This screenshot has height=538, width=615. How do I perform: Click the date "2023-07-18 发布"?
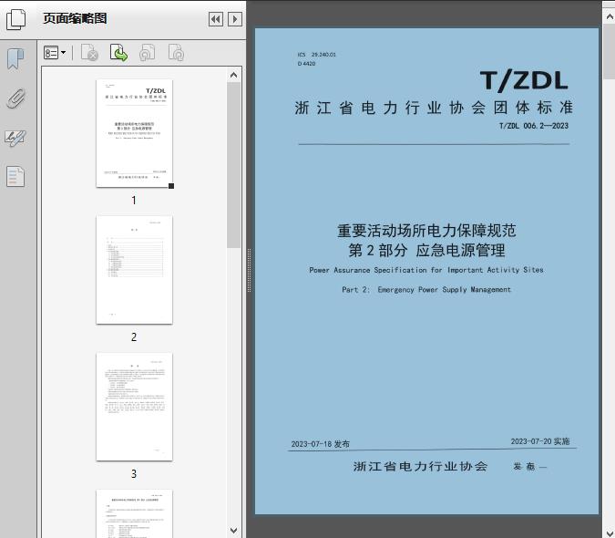pyautogui.click(x=320, y=444)
